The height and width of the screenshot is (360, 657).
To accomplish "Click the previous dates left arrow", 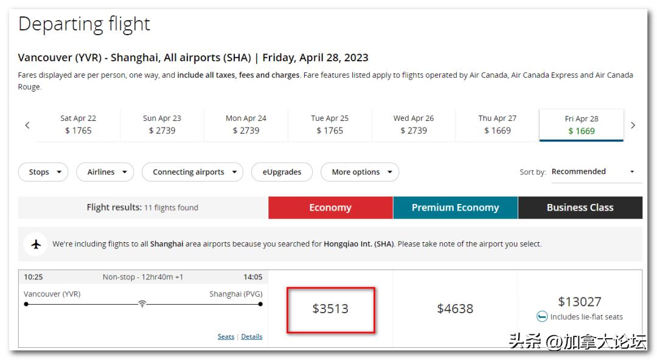I will pos(27,125).
